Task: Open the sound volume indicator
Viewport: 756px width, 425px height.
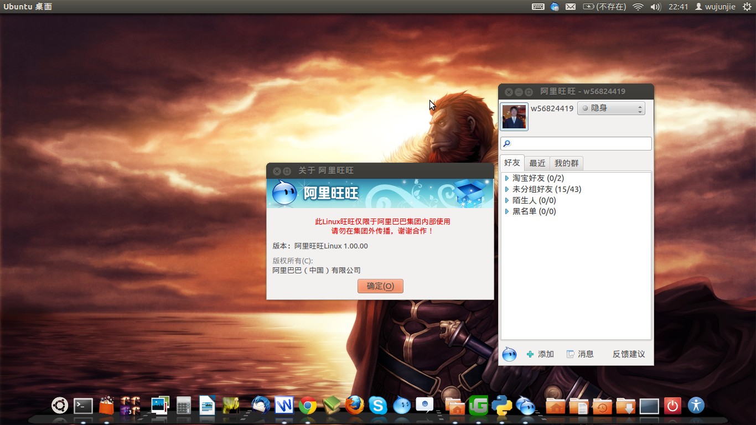Action: (656, 7)
